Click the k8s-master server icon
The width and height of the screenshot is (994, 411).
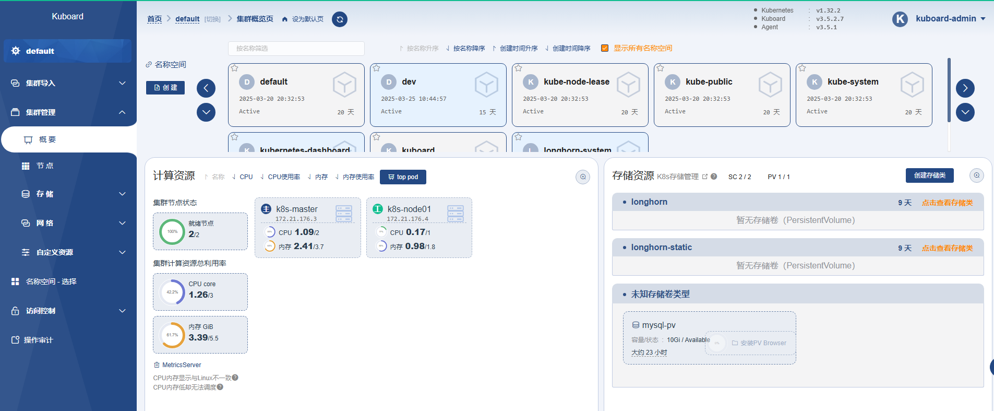tap(344, 214)
